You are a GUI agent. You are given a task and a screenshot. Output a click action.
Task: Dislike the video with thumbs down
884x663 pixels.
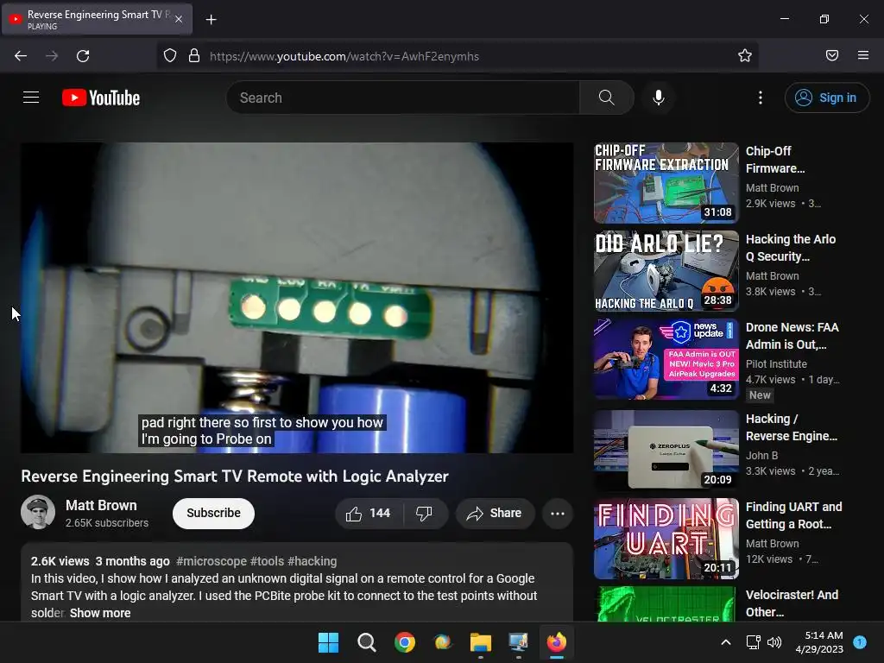(x=424, y=513)
